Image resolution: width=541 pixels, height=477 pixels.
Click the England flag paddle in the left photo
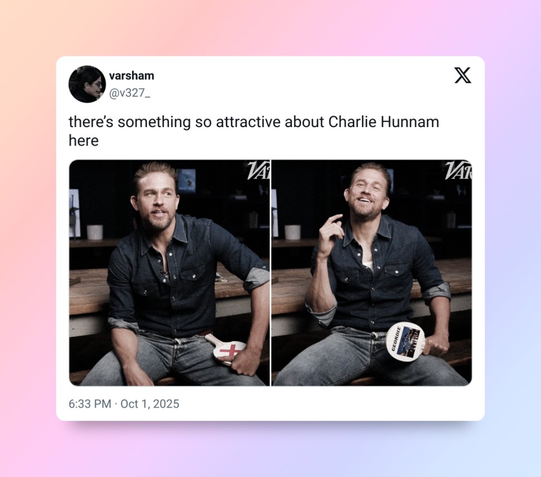coord(227,349)
